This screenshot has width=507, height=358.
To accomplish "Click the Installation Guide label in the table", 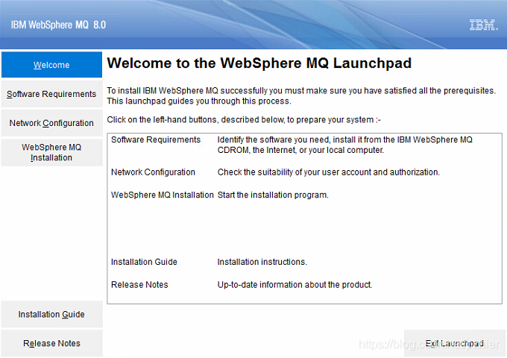I will point(144,262).
